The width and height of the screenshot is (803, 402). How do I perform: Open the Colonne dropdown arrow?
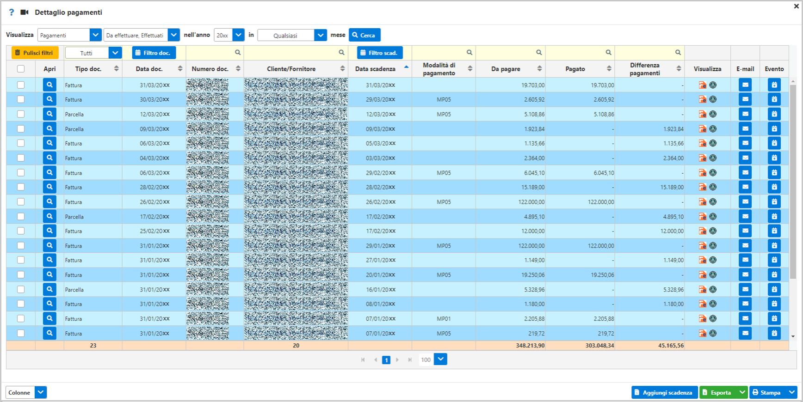pyautogui.click(x=41, y=392)
